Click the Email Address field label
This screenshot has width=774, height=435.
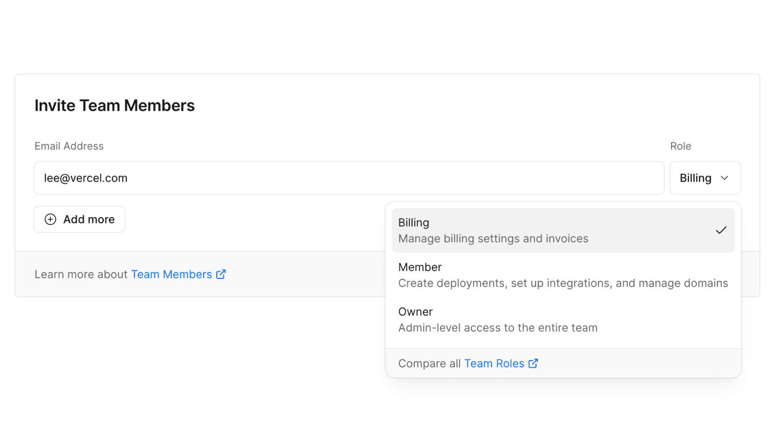click(x=69, y=146)
